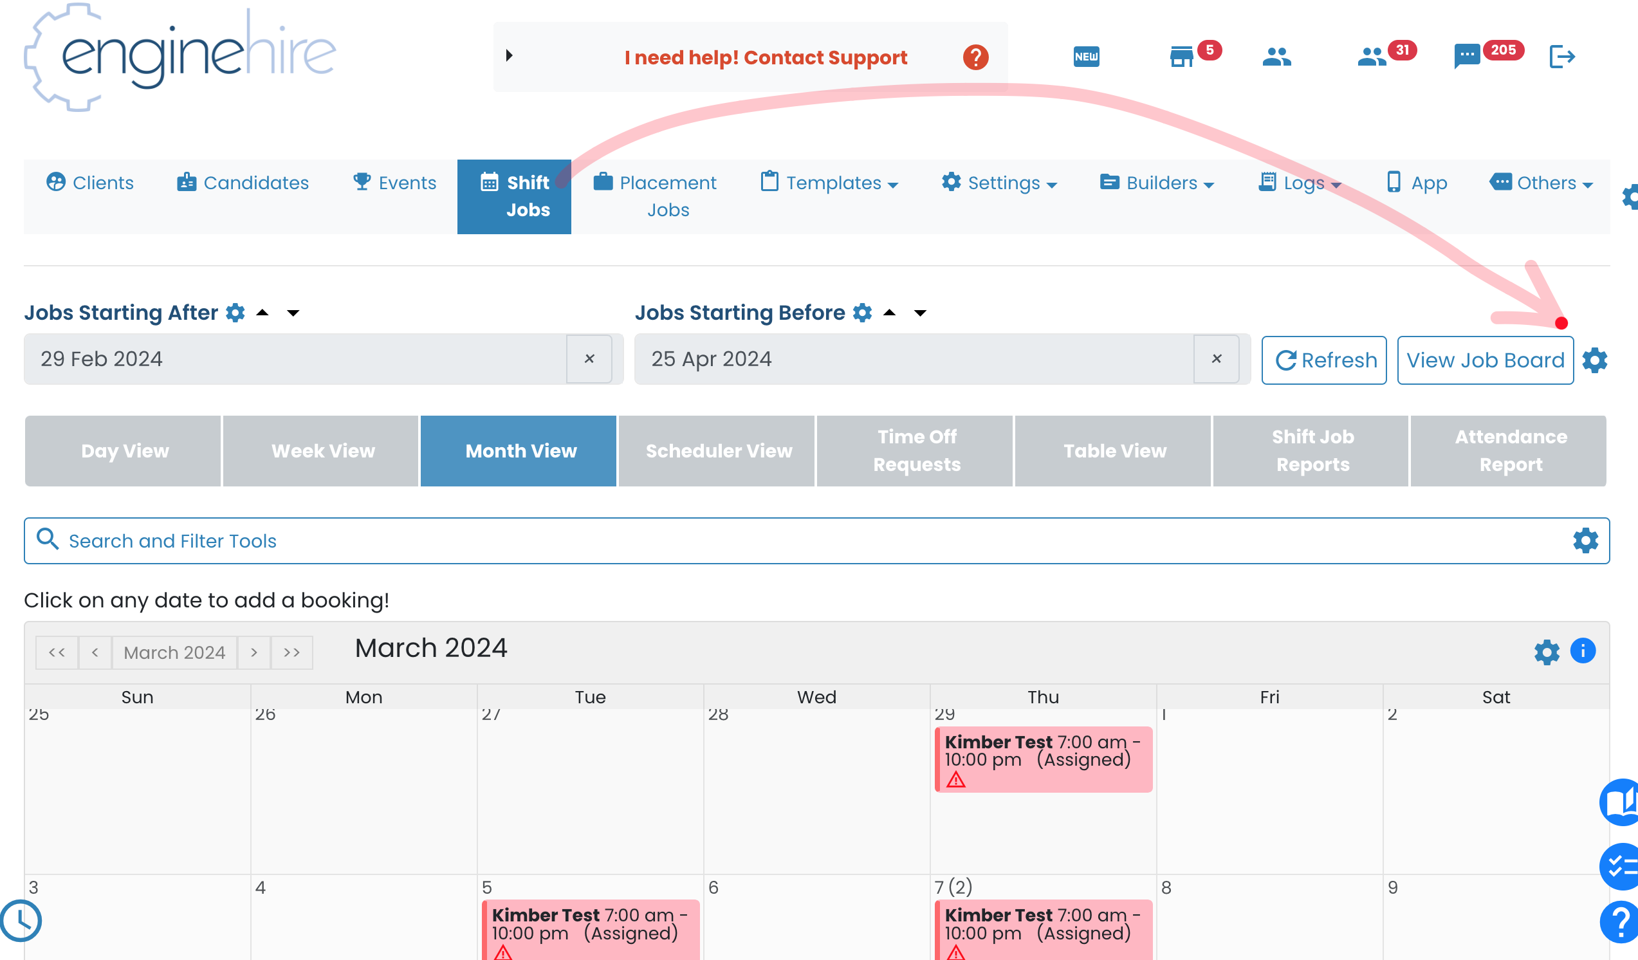Clear the 29 Feb 2024 date field
This screenshot has height=960, width=1638.
(x=589, y=359)
